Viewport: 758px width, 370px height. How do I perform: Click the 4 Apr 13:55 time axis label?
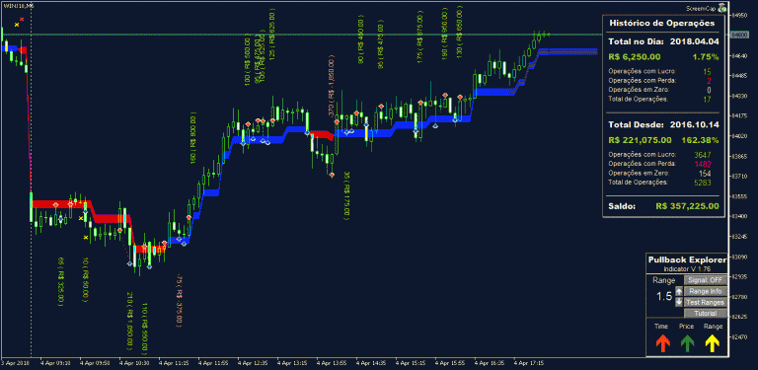tap(330, 362)
